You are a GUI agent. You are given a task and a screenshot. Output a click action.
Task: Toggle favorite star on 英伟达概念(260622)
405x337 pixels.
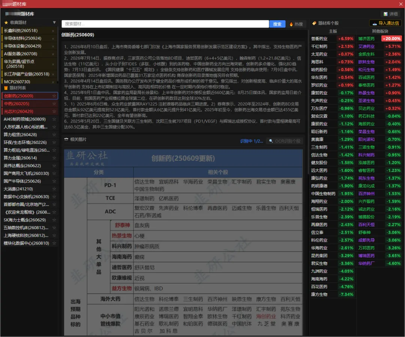pyautogui.click(x=54, y=166)
